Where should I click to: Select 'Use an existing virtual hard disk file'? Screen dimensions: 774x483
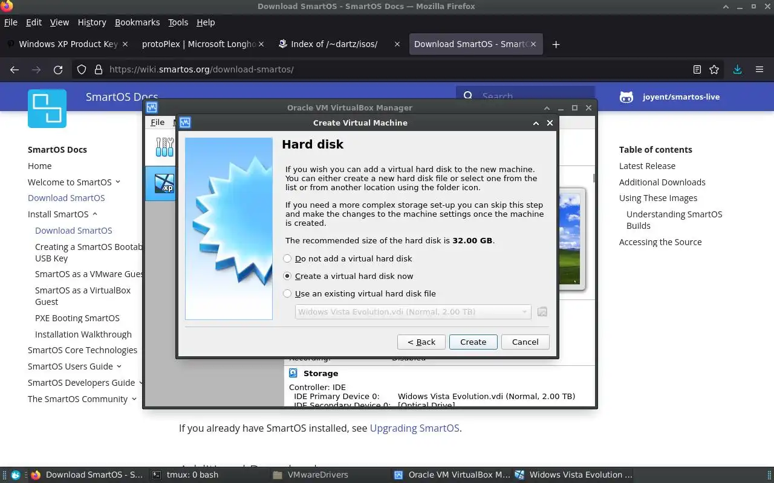pyautogui.click(x=360, y=293)
